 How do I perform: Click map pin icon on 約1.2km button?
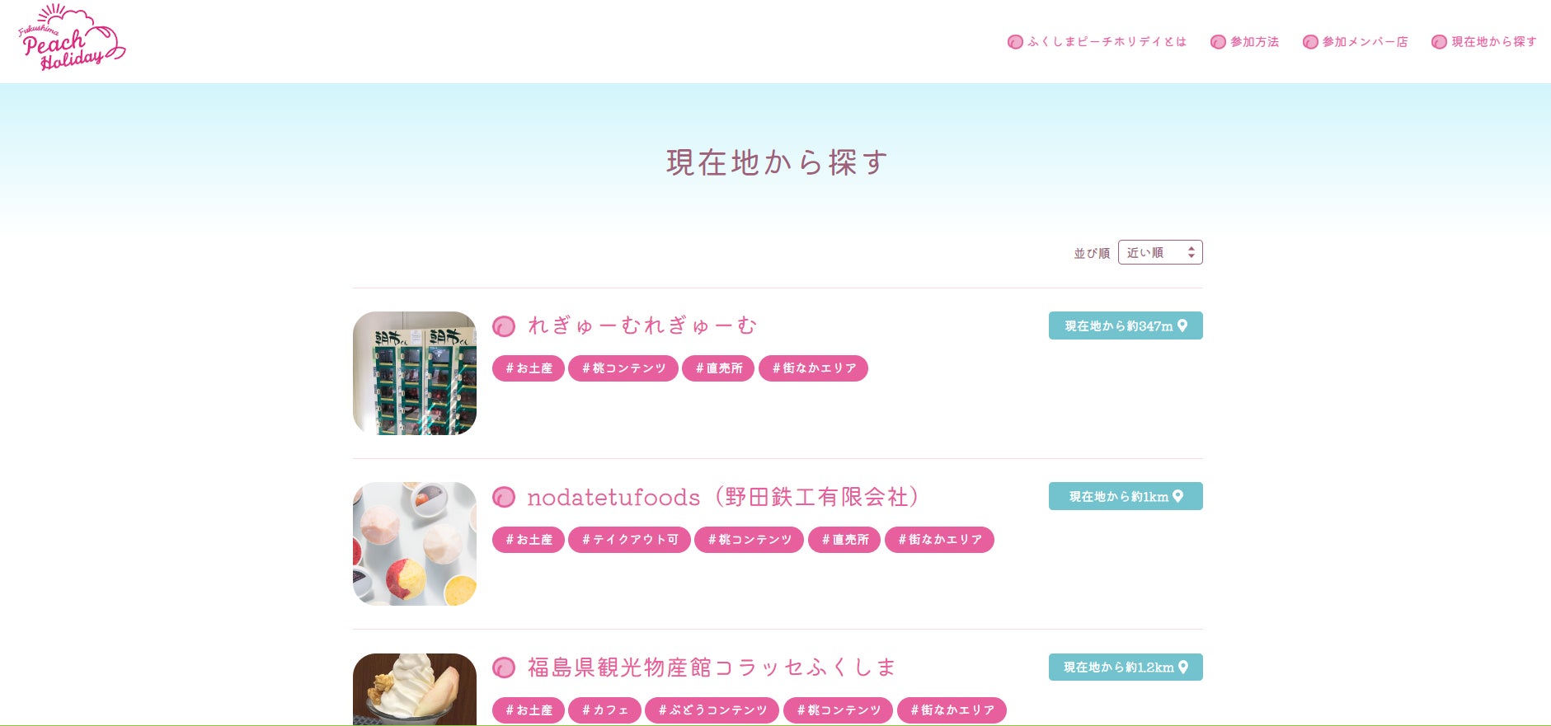[1183, 667]
